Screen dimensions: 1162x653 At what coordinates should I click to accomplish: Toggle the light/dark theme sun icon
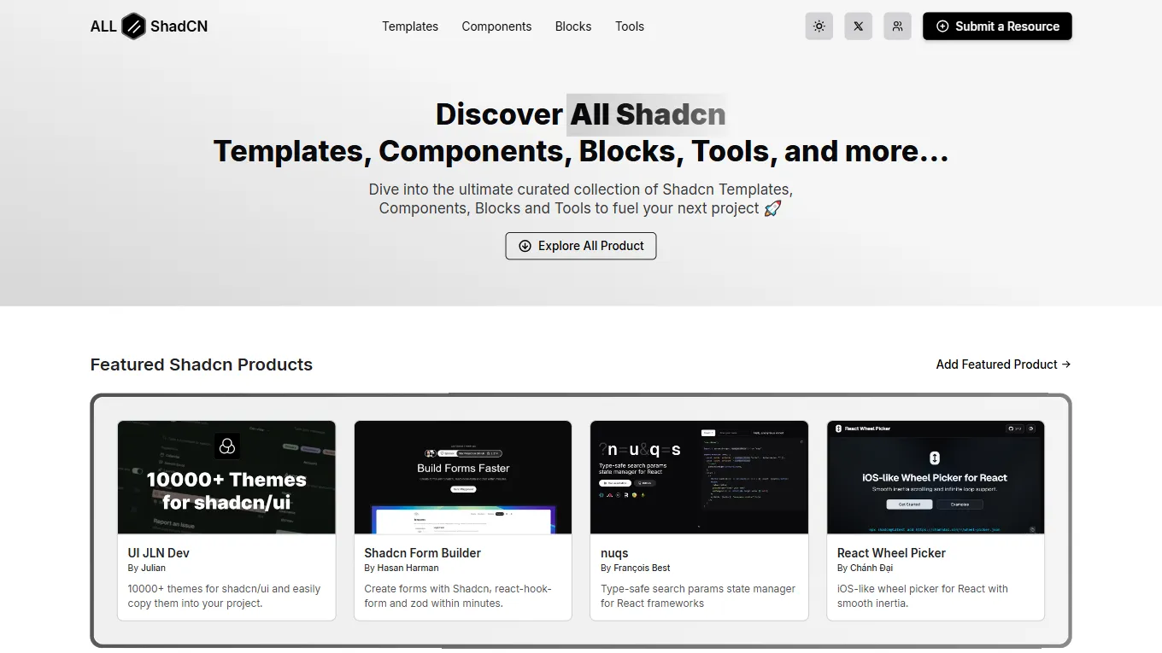click(x=819, y=26)
